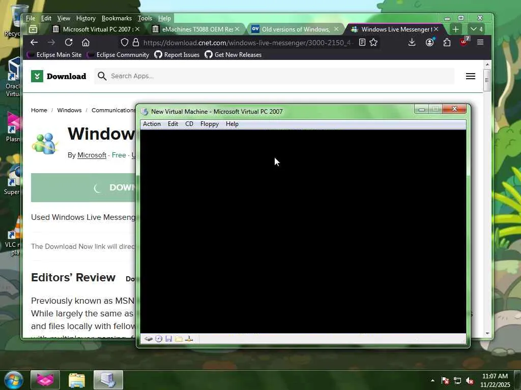
Task: Open the Help menu in Virtual PC
Action: [232, 124]
